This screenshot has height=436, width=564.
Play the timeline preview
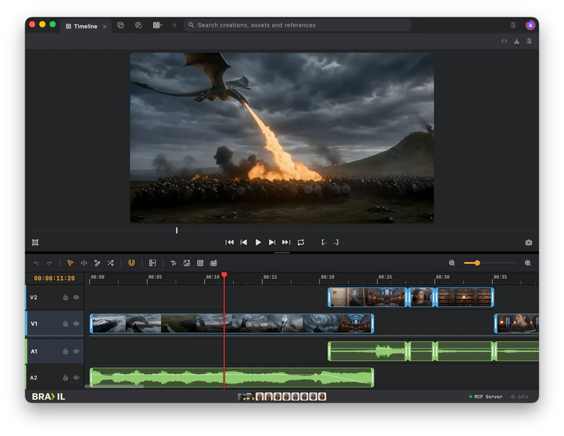[258, 242]
